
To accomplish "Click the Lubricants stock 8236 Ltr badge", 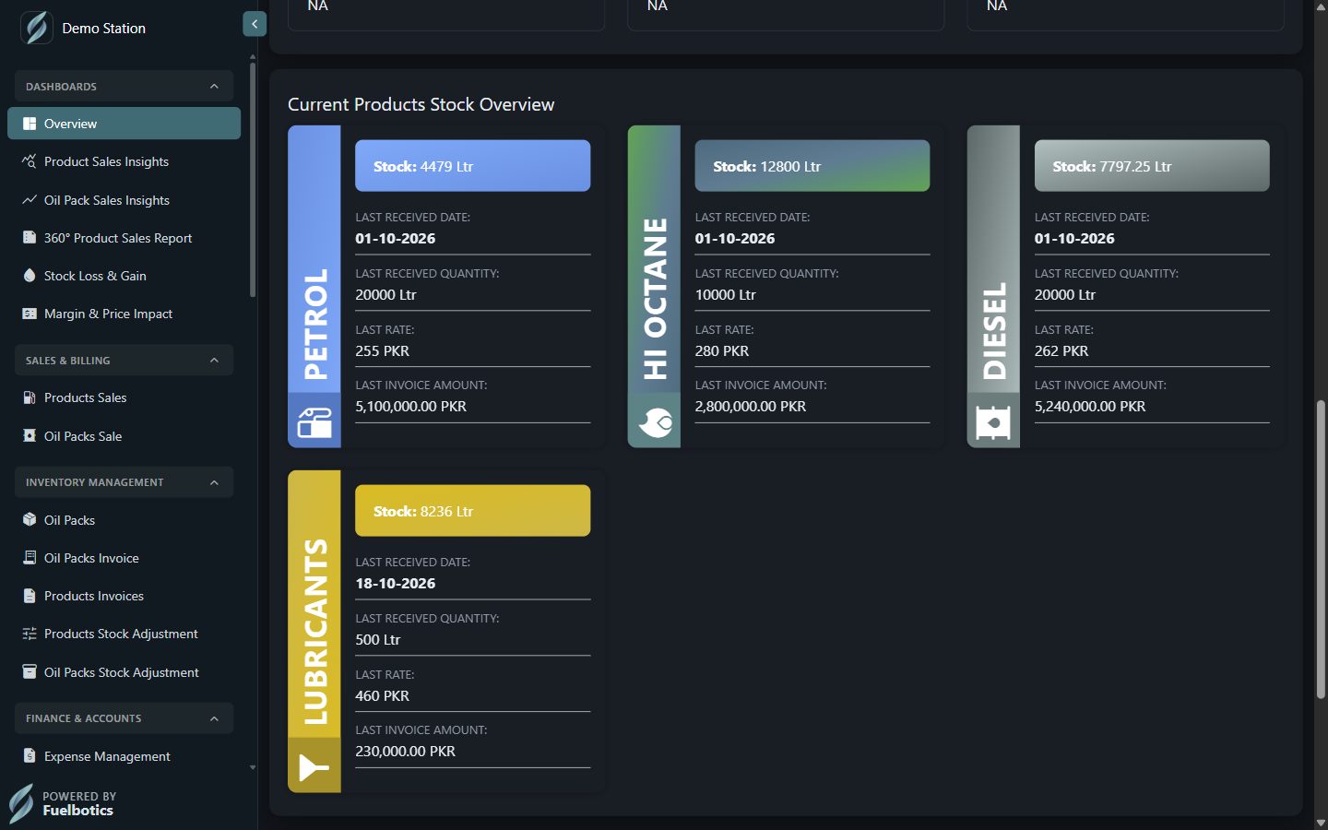I will (472, 511).
